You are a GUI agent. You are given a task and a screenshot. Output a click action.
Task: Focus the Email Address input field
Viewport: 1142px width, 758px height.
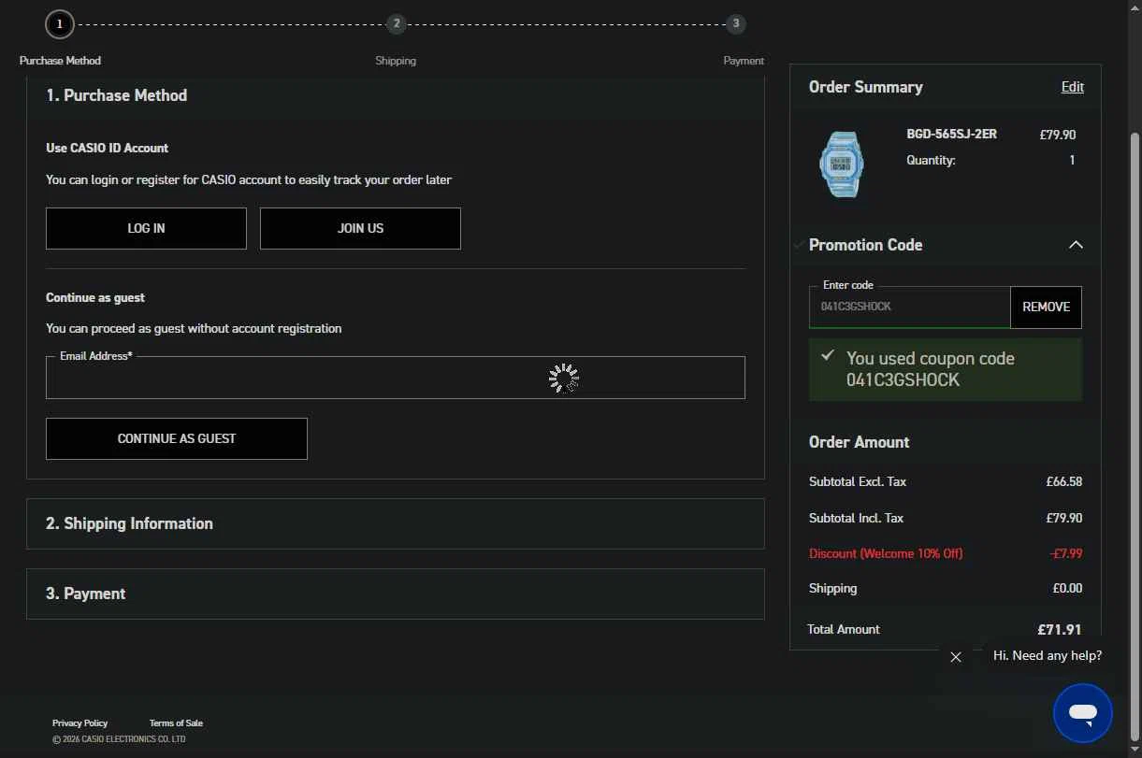click(396, 378)
